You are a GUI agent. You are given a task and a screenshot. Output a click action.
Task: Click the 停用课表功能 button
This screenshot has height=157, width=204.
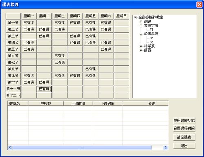[184, 120]
